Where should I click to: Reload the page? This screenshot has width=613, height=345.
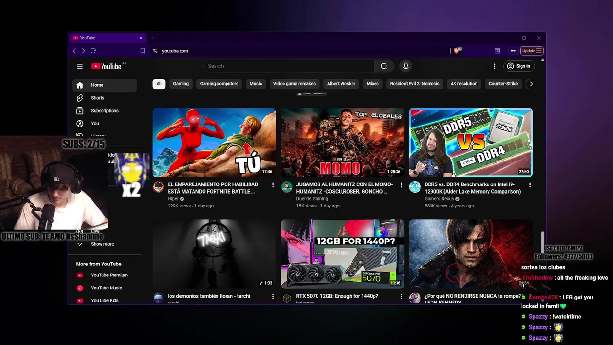pyautogui.click(x=93, y=51)
